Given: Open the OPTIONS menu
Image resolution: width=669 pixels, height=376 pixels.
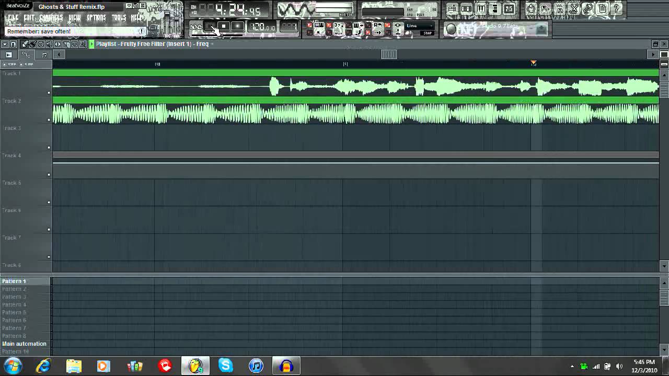Looking at the screenshot, I should (x=96, y=18).
